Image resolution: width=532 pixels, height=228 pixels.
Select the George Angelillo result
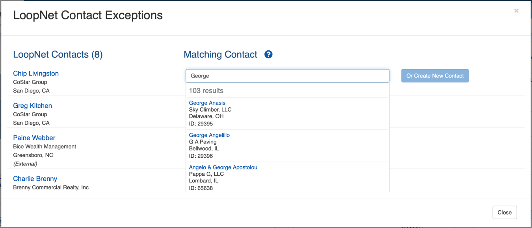[209, 135]
